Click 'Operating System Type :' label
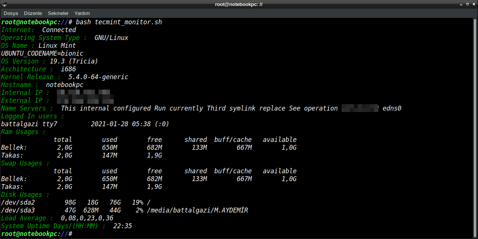 [x=44, y=38]
